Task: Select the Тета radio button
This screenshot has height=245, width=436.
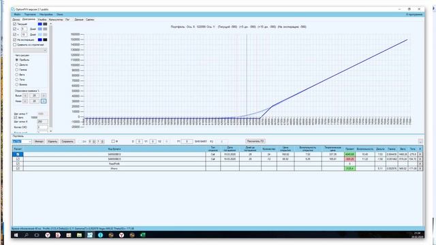Action: coord(16,80)
